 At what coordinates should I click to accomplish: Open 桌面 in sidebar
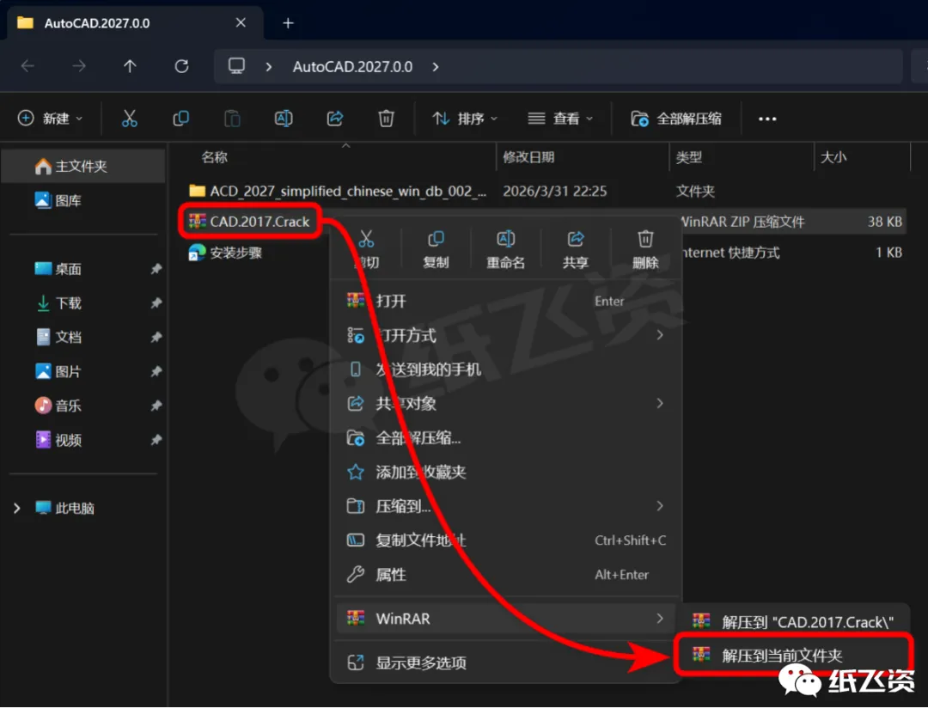(82, 269)
